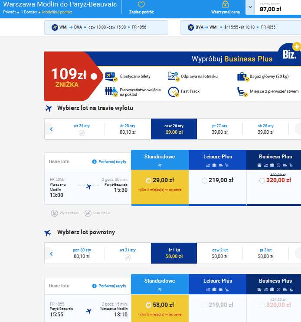Viewport: 301px width, 322px height.
Task: Click the padlock hold price icon
Action: pyautogui.click(x=225, y=4)
